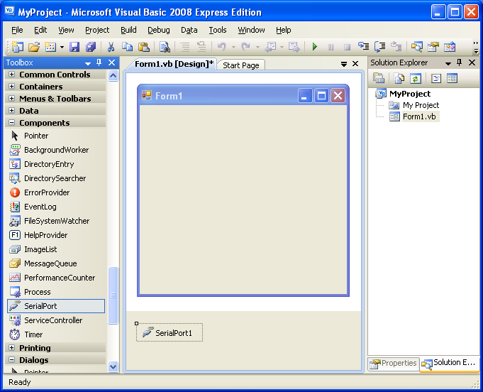Open the Build menu
Image resolution: width=483 pixels, height=392 pixels.
[x=128, y=30]
